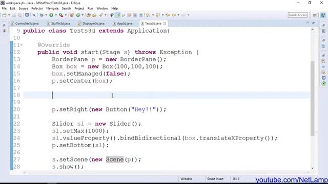Viewport: 328px width, 184px height.
Task: Select the Java perspective icon
Action: (x=323, y=15)
